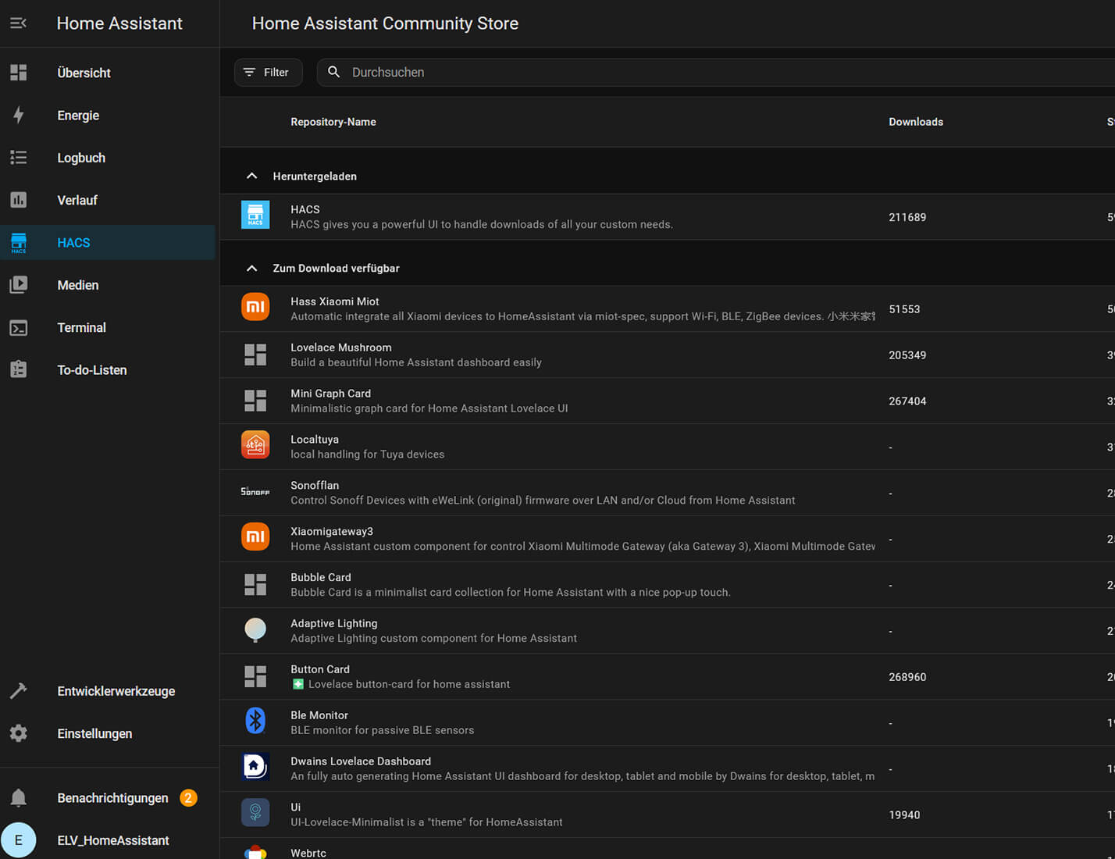The width and height of the screenshot is (1115, 859).
Task: Click the Verlauf chart icon in sidebar
Action: pos(19,200)
